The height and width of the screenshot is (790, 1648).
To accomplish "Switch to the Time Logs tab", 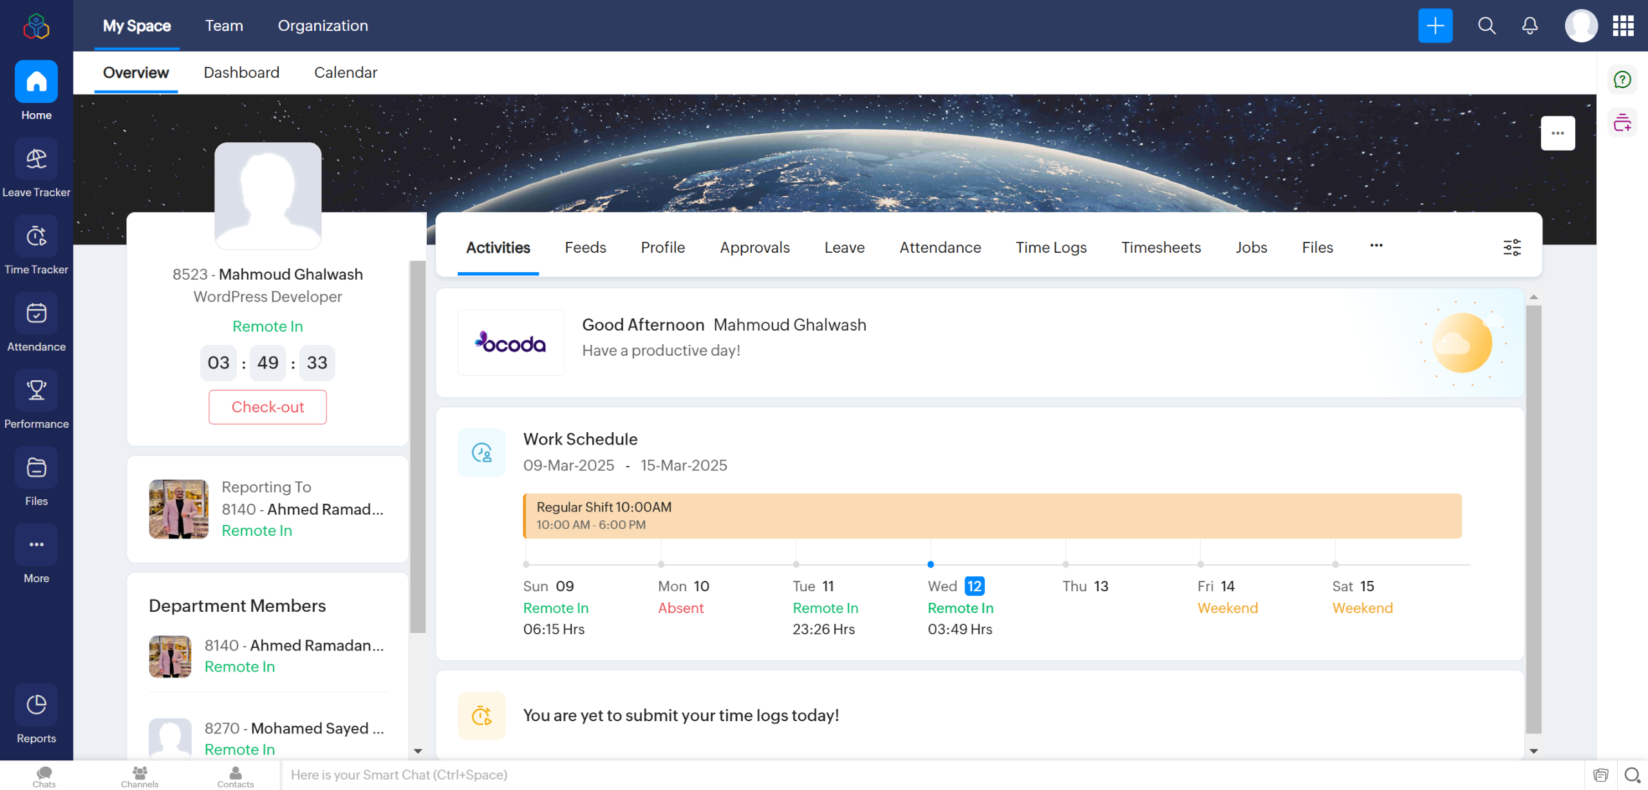I will click(x=1051, y=248).
